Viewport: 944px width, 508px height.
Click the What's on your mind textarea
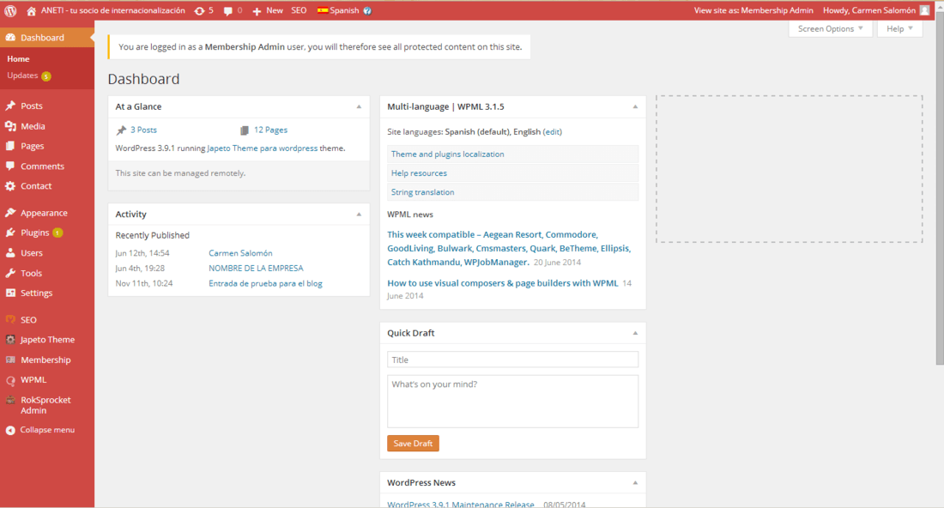point(512,402)
